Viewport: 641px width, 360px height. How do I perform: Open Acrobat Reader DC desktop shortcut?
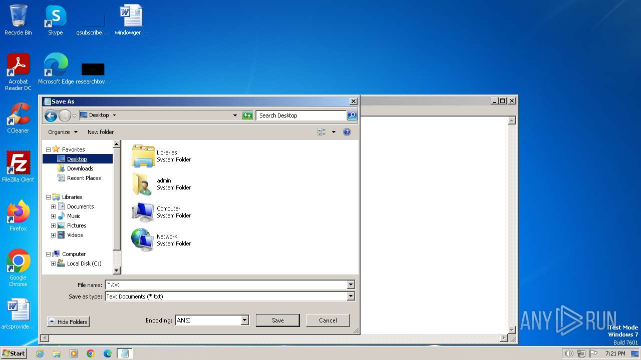coord(18,72)
